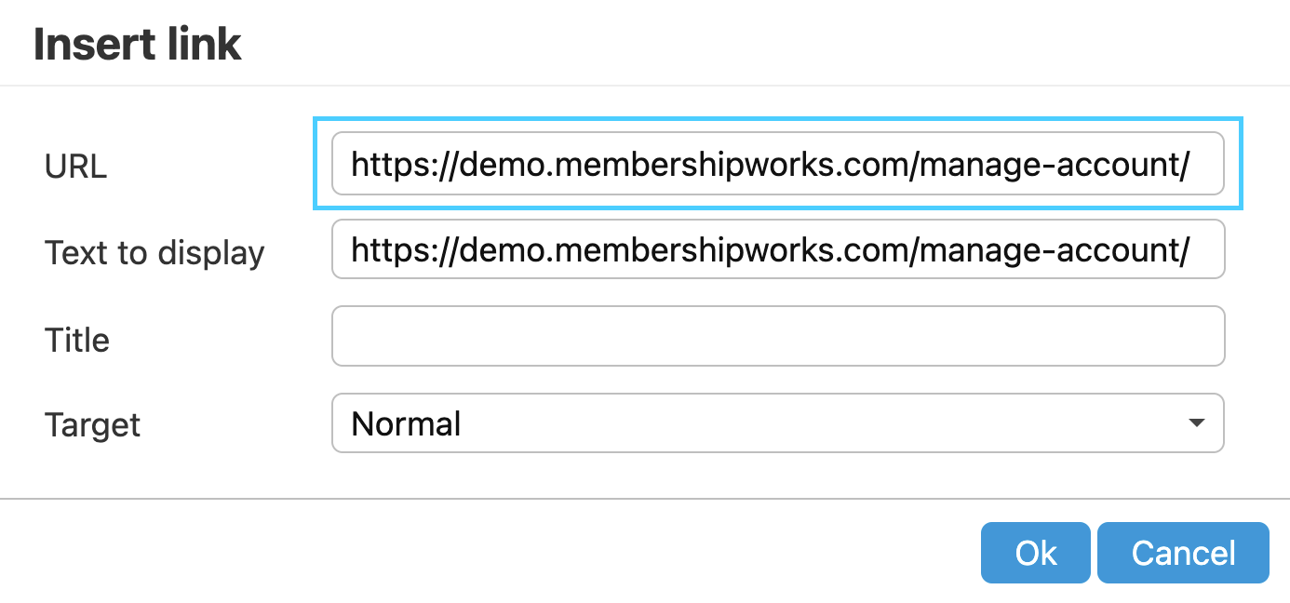Click the URL input field
The height and width of the screenshot is (603, 1290).
pyautogui.click(x=777, y=165)
